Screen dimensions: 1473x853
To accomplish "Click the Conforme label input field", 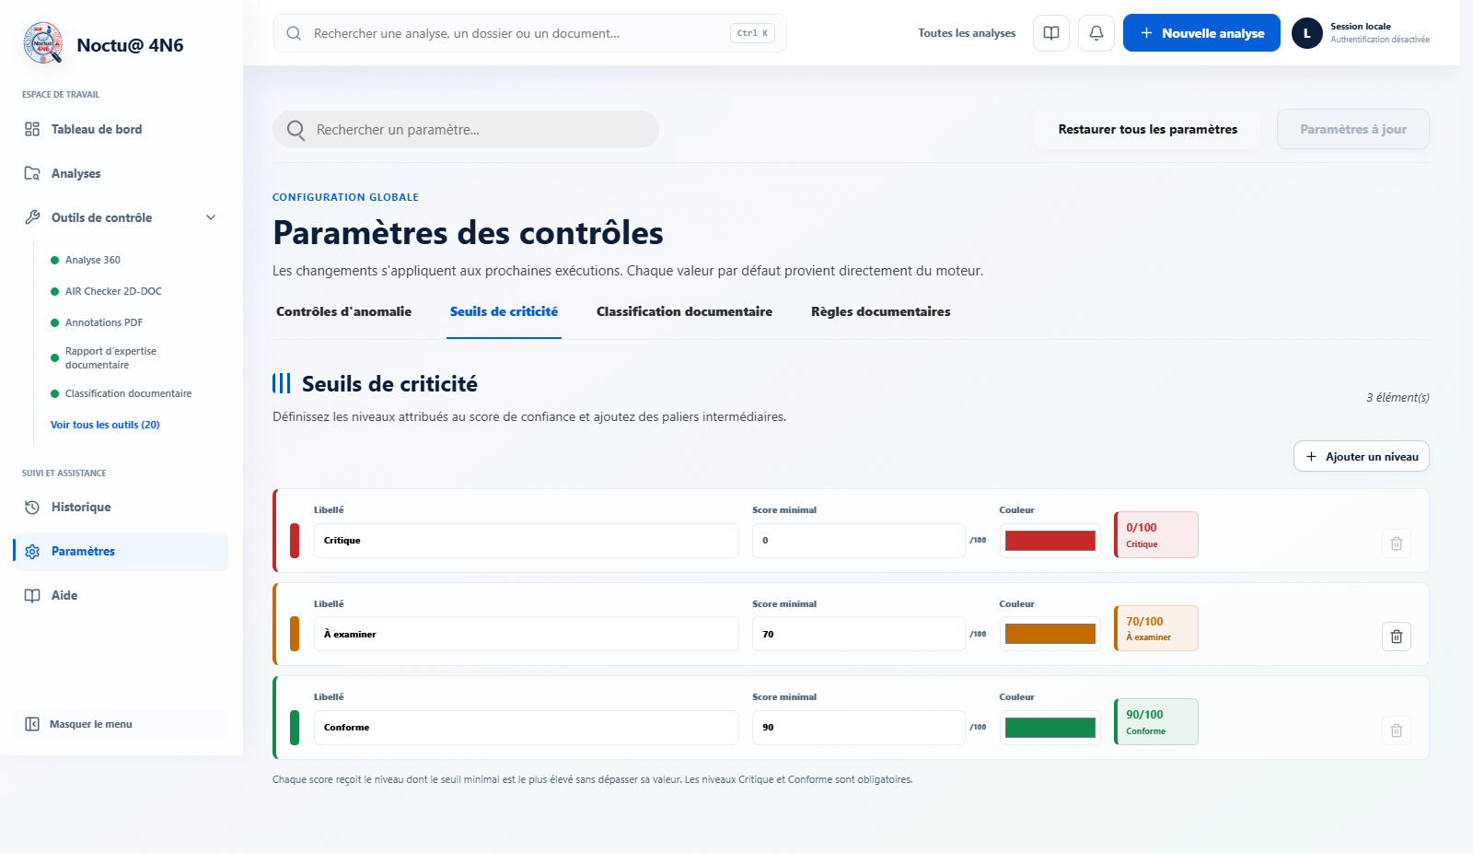I will point(526,728).
